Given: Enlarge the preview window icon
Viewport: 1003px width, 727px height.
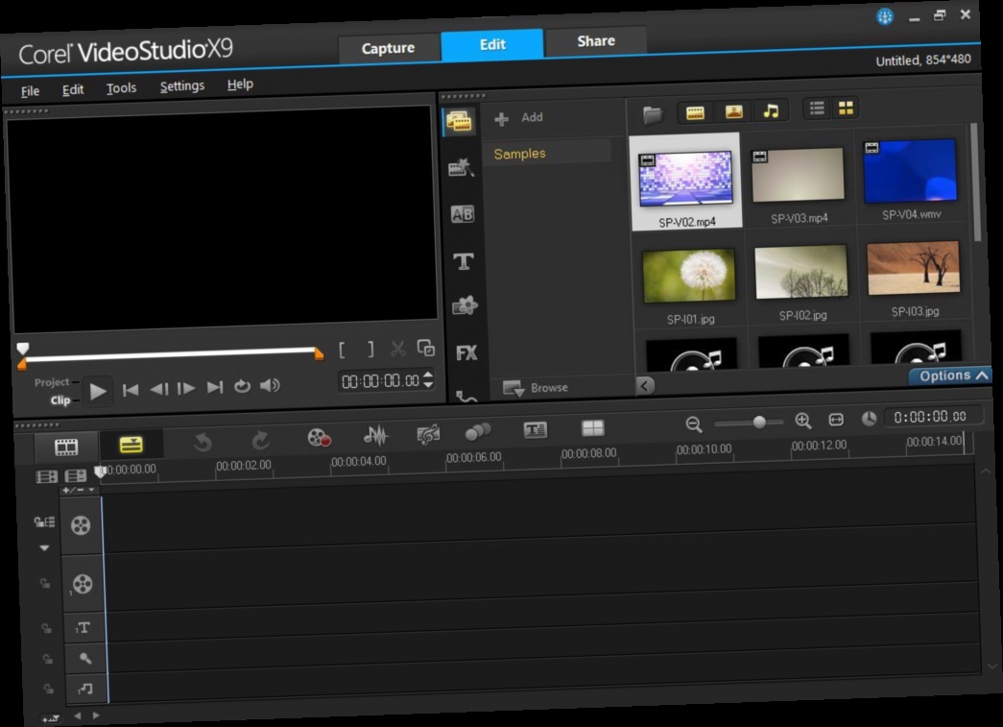Looking at the screenshot, I should 426,348.
